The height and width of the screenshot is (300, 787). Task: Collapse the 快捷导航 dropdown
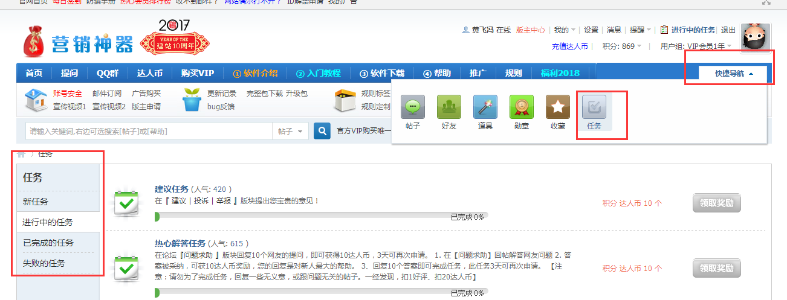coord(734,74)
